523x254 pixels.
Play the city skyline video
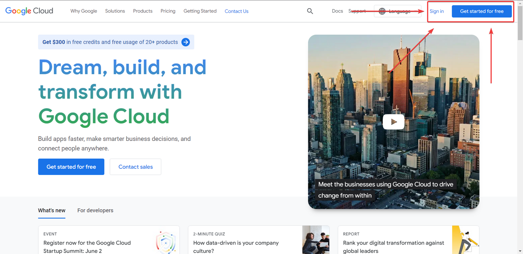394,122
